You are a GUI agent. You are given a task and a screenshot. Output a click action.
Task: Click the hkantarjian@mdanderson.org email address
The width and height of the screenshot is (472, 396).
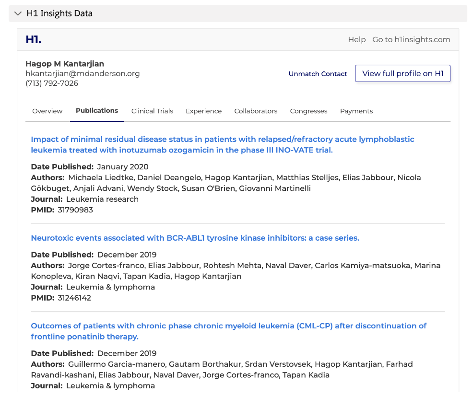click(x=83, y=74)
